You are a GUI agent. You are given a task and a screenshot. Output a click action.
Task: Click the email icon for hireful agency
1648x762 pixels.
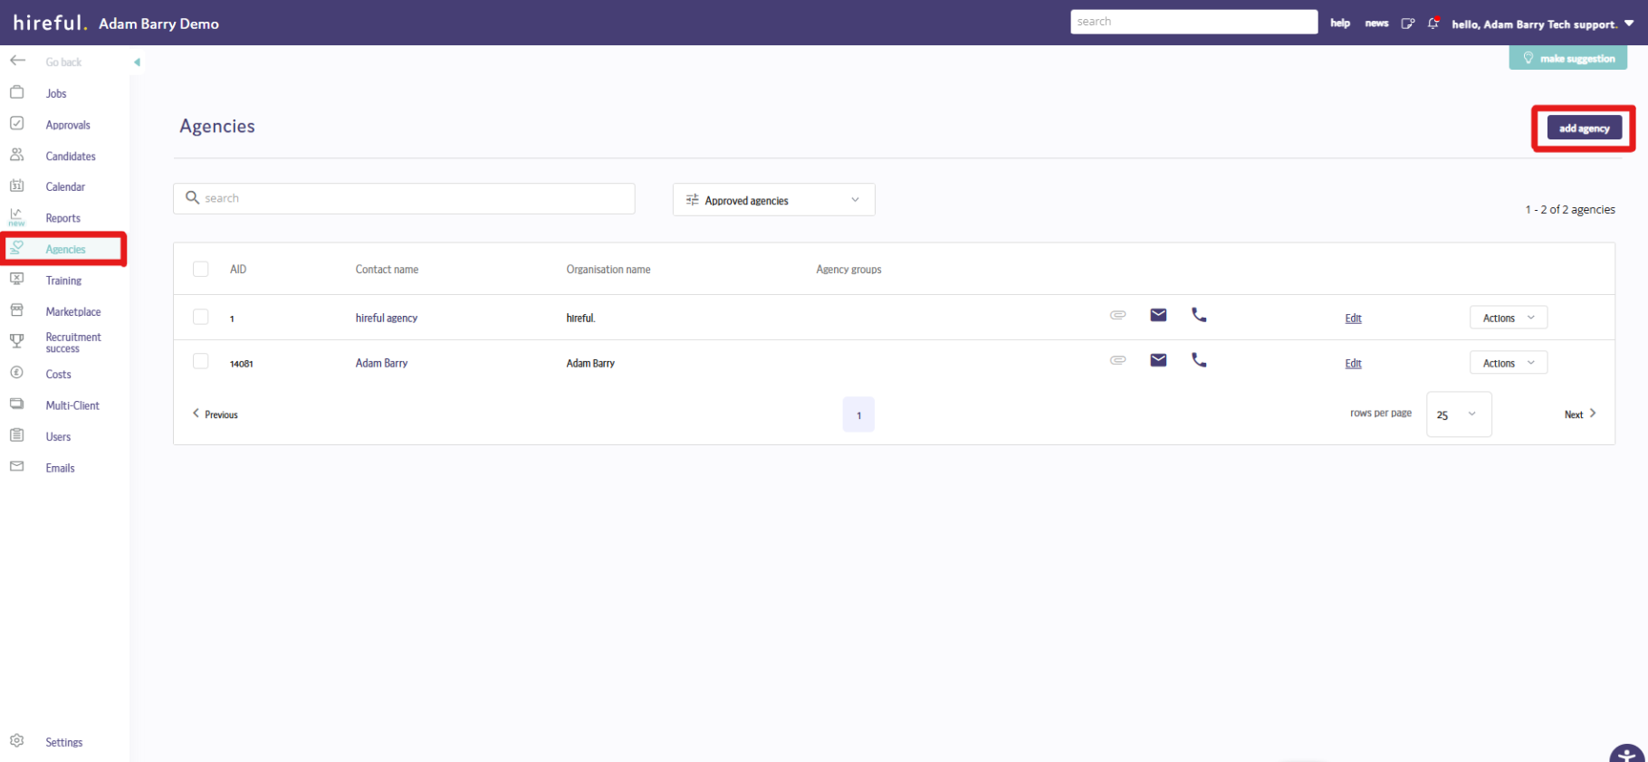pyautogui.click(x=1158, y=315)
